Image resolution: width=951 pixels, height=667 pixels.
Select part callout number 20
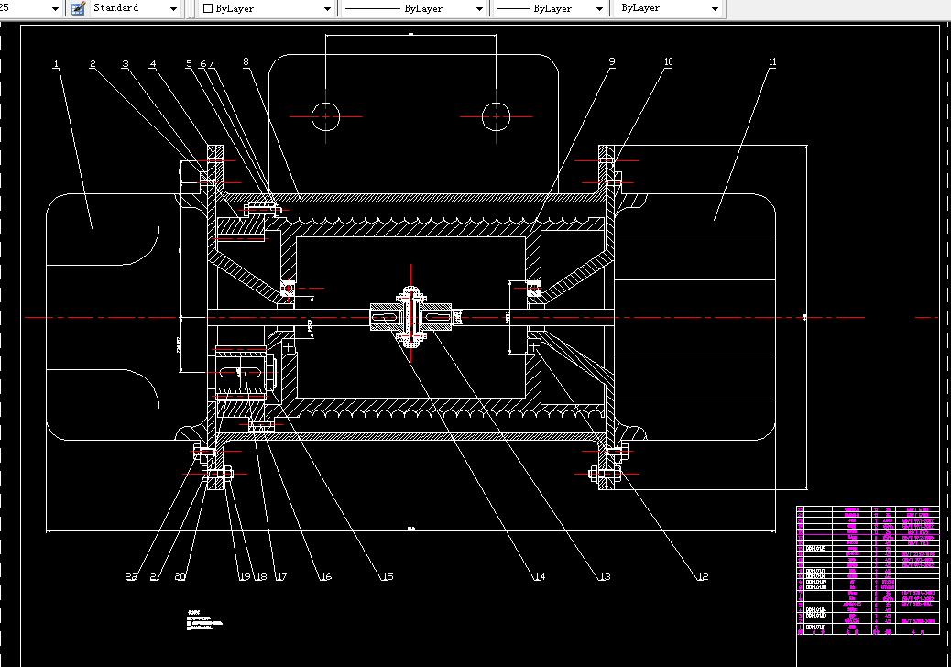pos(180,576)
